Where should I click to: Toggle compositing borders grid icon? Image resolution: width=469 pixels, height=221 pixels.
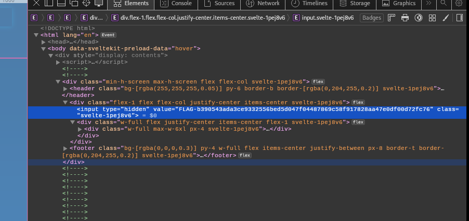[432, 18]
